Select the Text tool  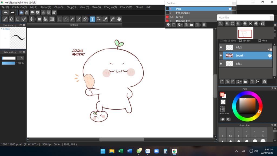click(93, 19)
